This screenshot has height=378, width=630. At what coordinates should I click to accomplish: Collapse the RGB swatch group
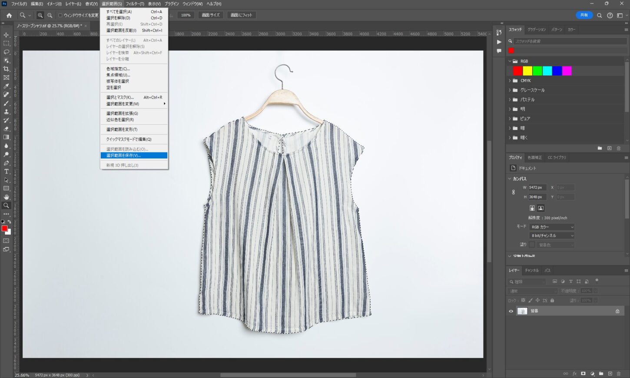pos(510,61)
